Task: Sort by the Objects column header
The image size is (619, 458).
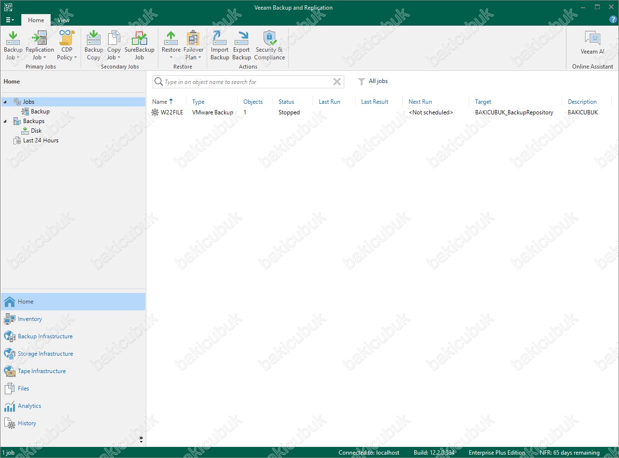Action: (253, 102)
